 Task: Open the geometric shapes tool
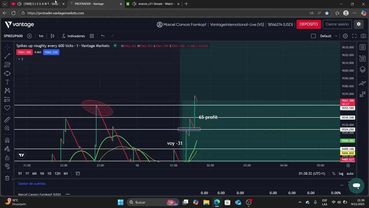[7, 73]
